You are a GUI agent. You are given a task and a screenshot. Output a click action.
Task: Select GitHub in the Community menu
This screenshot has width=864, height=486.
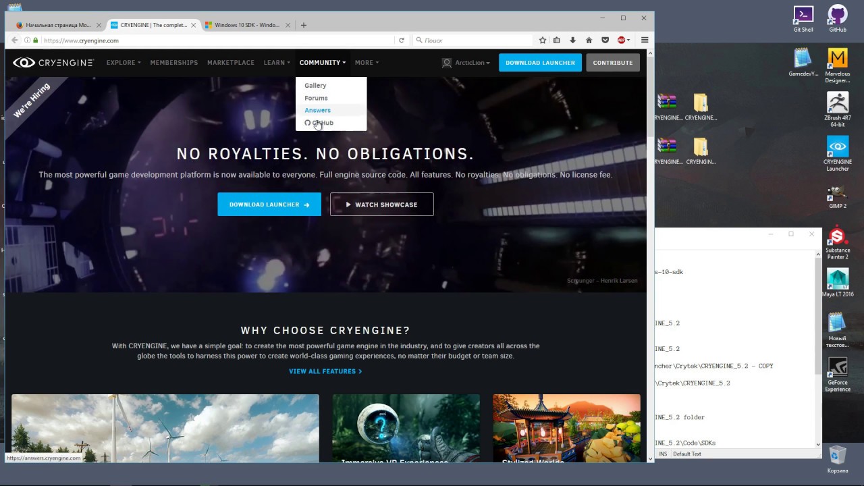tap(319, 123)
